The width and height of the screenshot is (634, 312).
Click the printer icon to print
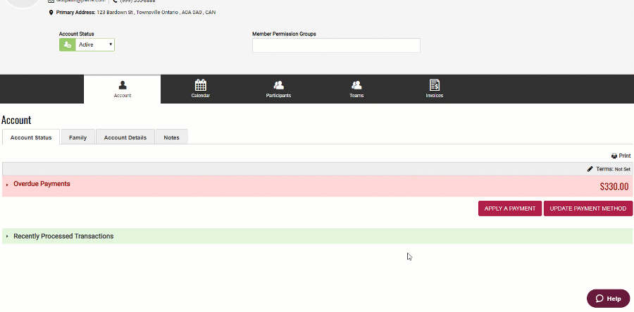coord(614,156)
